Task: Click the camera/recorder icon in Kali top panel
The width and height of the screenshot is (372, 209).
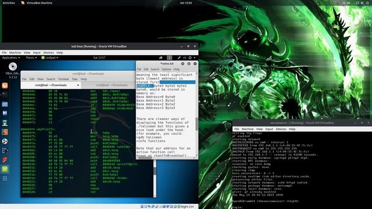Action: [160, 57]
